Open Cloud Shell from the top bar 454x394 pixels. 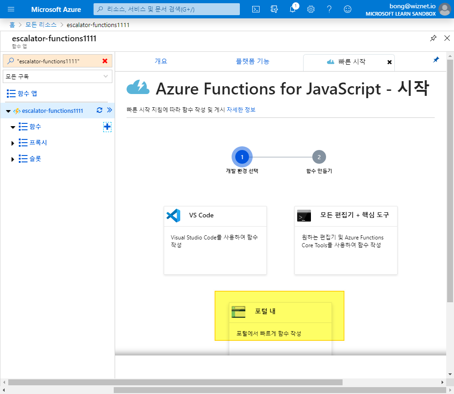pos(256,9)
